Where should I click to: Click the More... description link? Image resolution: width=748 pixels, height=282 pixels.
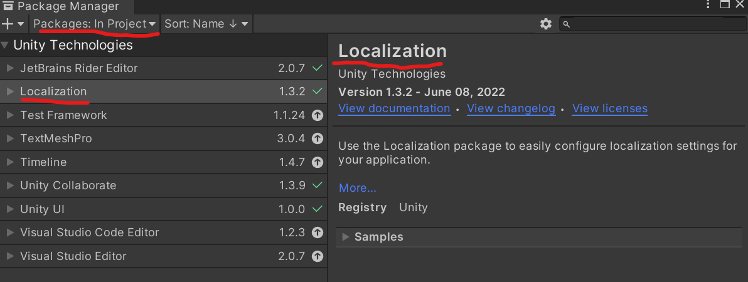point(358,188)
